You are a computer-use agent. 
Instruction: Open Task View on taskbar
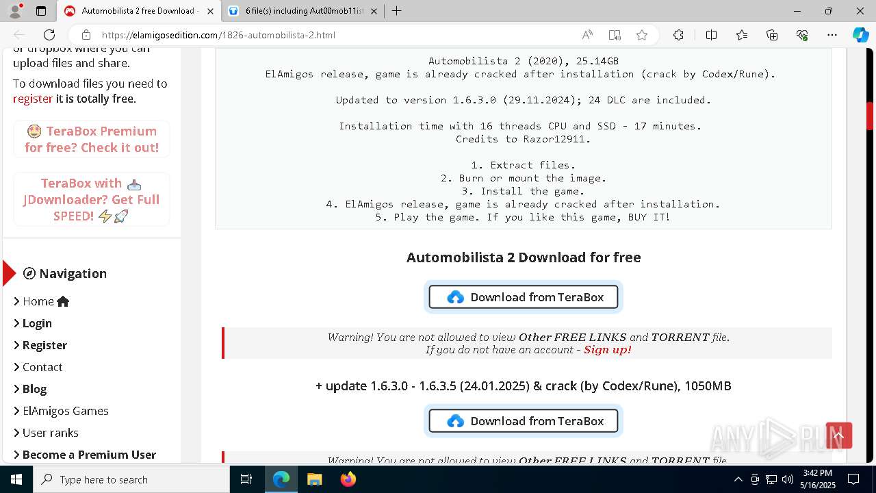click(247, 479)
